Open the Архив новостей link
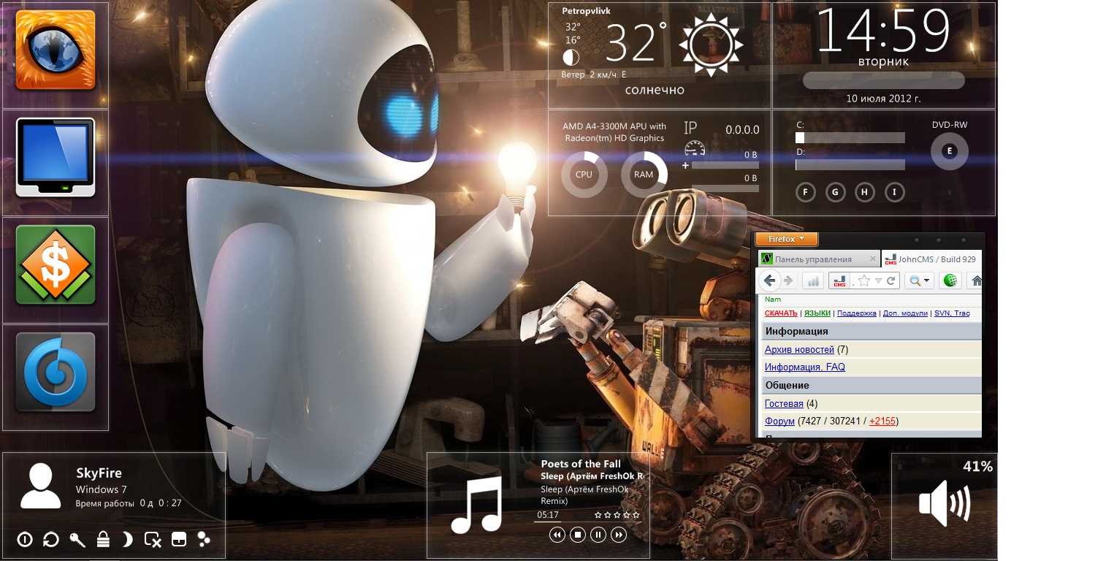The width and height of the screenshot is (1106, 561). tap(798, 350)
